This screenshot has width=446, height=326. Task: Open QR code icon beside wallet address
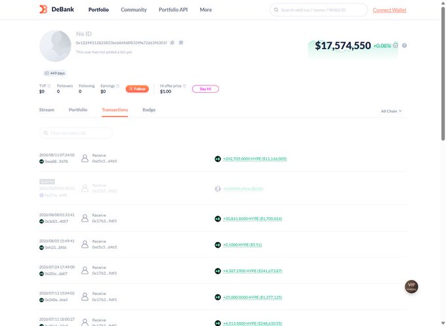coord(181,43)
